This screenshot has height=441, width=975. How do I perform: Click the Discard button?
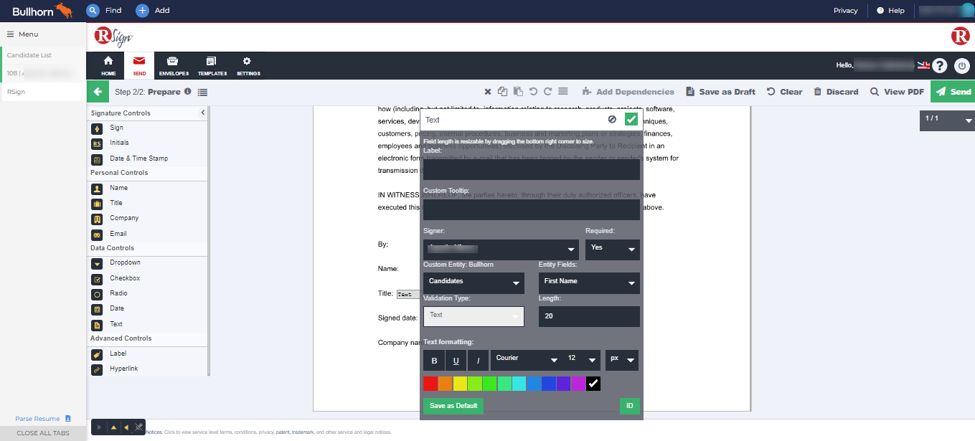click(836, 92)
